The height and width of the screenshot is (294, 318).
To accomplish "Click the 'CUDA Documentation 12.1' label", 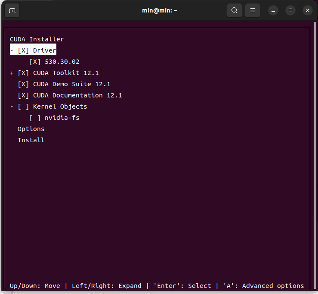I will coord(77,95).
